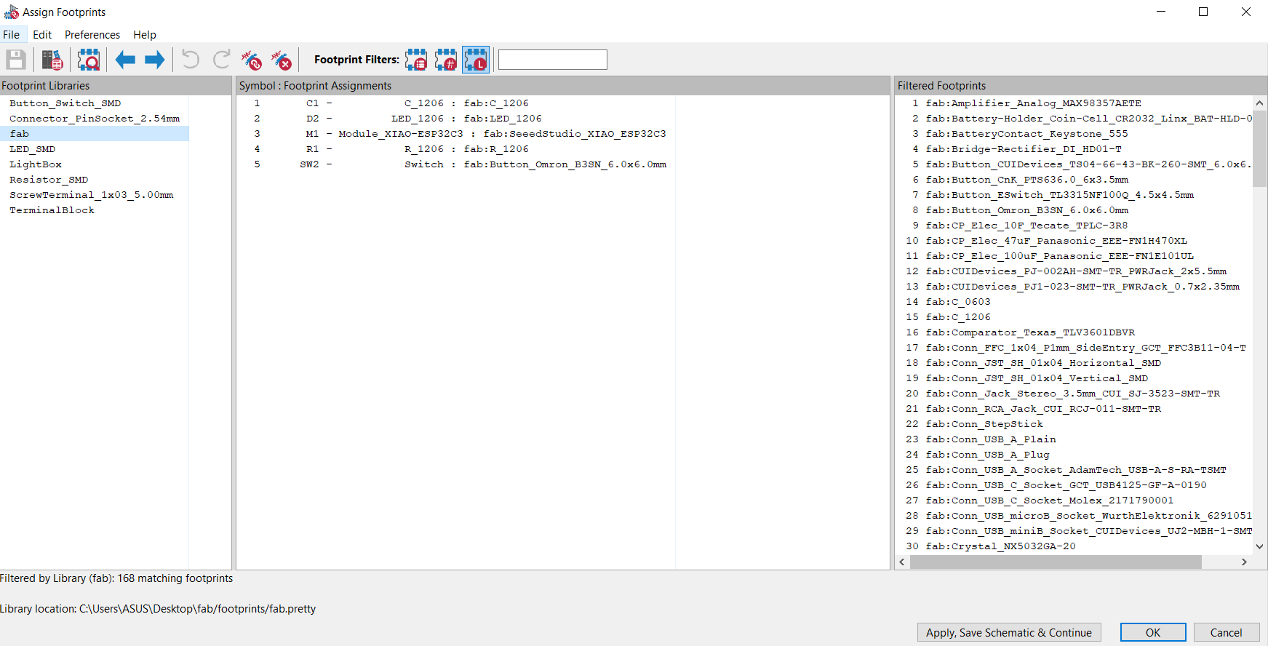Select the fab library
1268x646 pixels.
pos(95,134)
